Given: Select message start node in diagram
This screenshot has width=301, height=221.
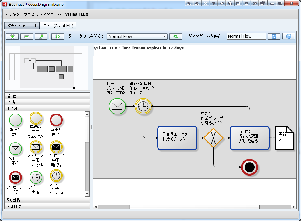Looking at the screenshot, I should tap(117, 106).
